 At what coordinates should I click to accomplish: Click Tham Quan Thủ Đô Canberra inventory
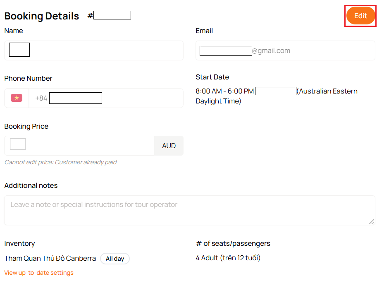(50, 258)
